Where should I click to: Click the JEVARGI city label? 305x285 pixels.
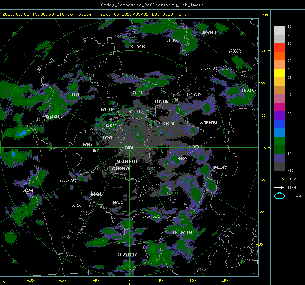tap(209, 33)
